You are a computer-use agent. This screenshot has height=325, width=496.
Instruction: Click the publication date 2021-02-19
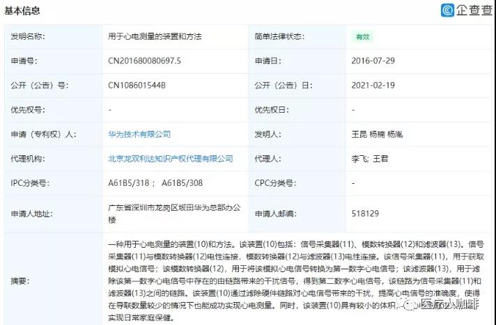pos(373,86)
